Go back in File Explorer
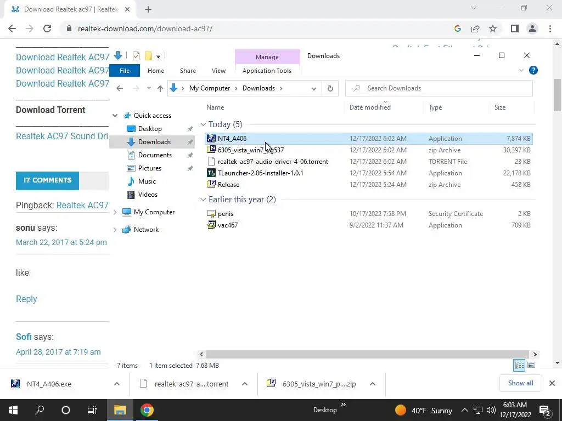 pyautogui.click(x=120, y=88)
